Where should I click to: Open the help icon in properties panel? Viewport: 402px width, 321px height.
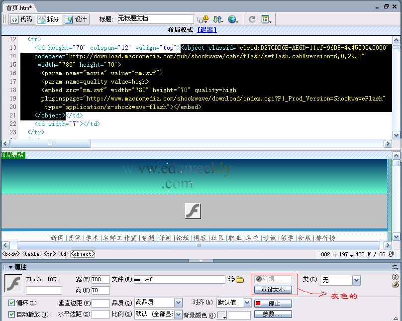coord(396,277)
